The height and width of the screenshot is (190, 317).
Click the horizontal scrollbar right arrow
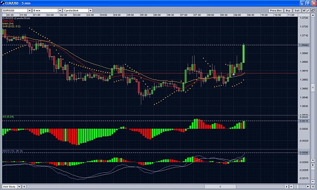point(287,186)
